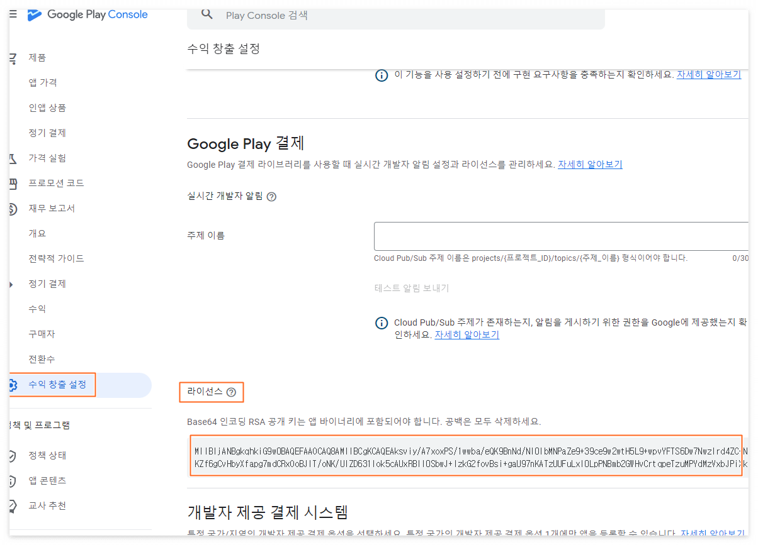
Task: Open 가격 실험 menu item
Action: pos(47,158)
